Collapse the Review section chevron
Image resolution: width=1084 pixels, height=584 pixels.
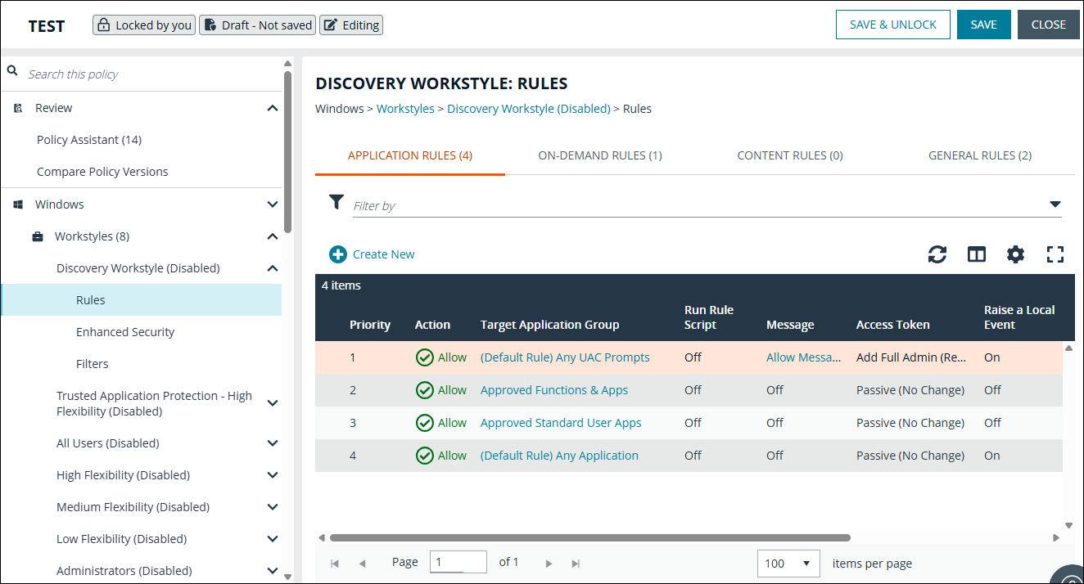pos(272,107)
